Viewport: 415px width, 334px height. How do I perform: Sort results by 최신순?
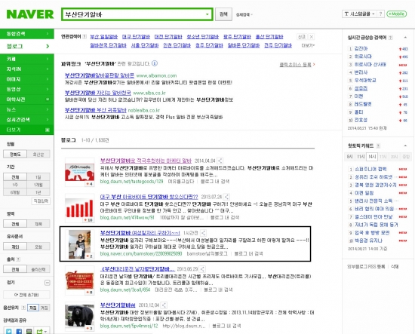coord(38,154)
